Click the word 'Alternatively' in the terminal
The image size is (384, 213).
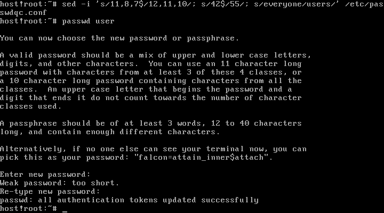pyautogui.click(x=28, y=149)
